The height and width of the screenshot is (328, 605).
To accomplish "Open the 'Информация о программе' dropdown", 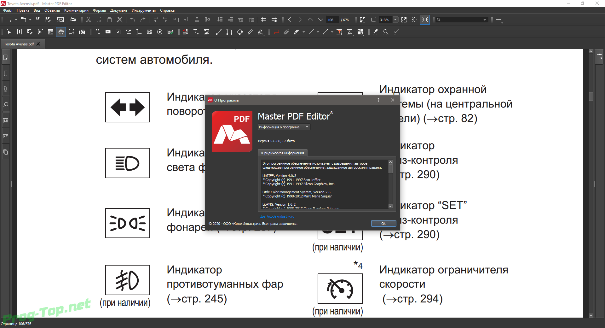I will [x=284, y=127].
